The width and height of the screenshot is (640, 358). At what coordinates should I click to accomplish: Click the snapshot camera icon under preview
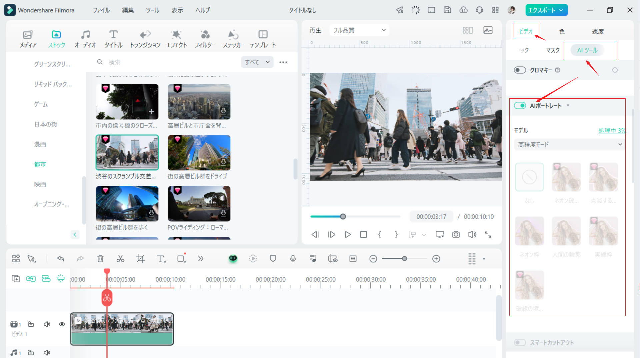pyautogui.click(x=456, y=235)
